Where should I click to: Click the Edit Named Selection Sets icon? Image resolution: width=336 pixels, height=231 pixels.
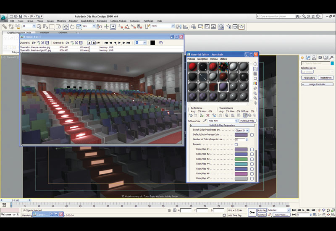[x=147, y=26]
